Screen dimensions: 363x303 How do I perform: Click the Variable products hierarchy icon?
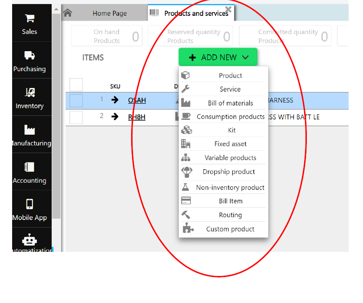tap(186, 158)
